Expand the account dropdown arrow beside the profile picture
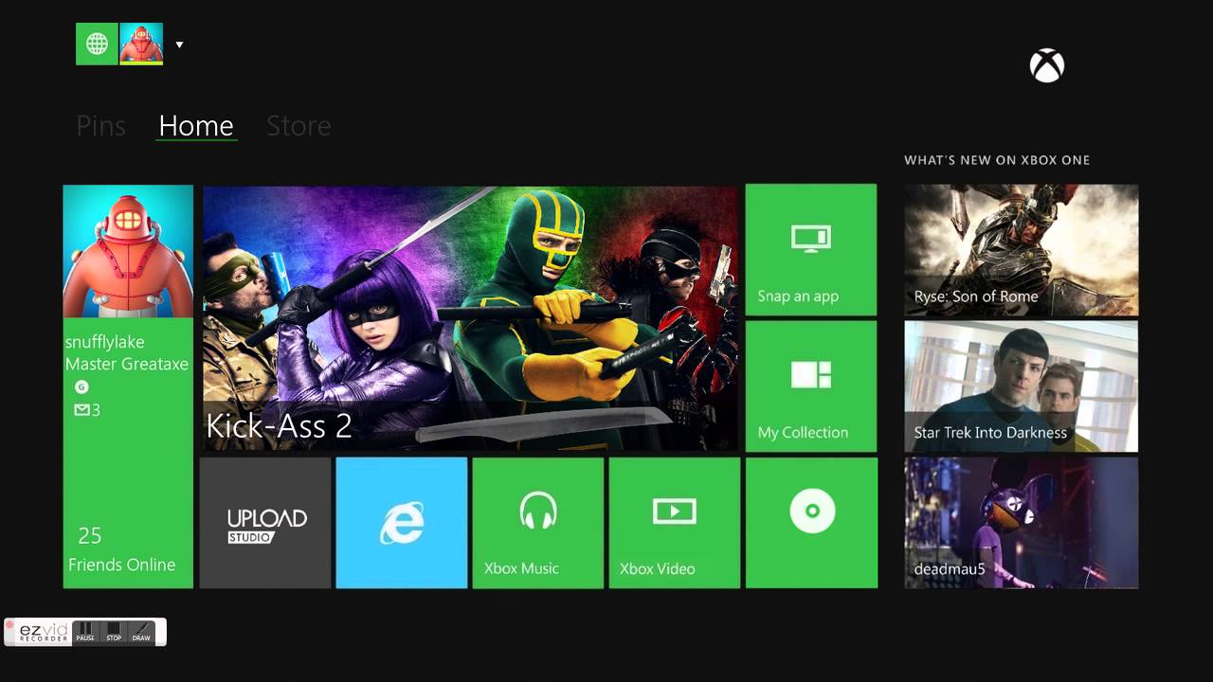Image resolution: width=1213 pixels, height=682 pixels. [x=179, y=45]
